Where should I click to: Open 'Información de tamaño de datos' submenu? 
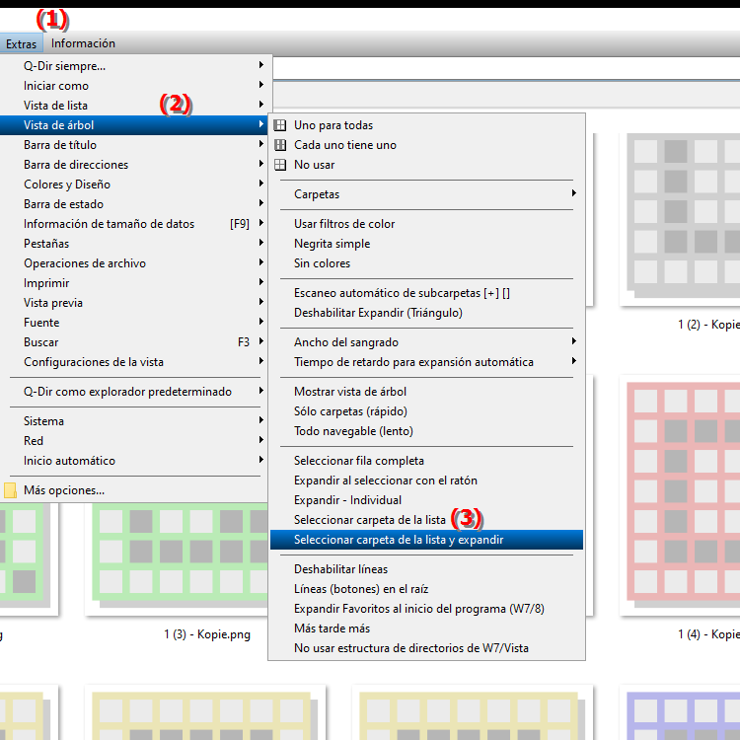(x=134, y=224)
